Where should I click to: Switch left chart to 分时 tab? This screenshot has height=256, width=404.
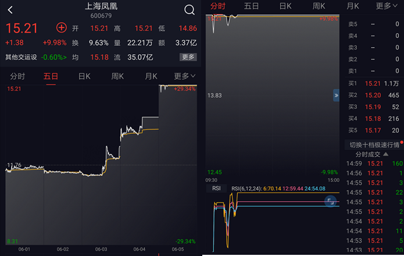click(x=17, y=76)
